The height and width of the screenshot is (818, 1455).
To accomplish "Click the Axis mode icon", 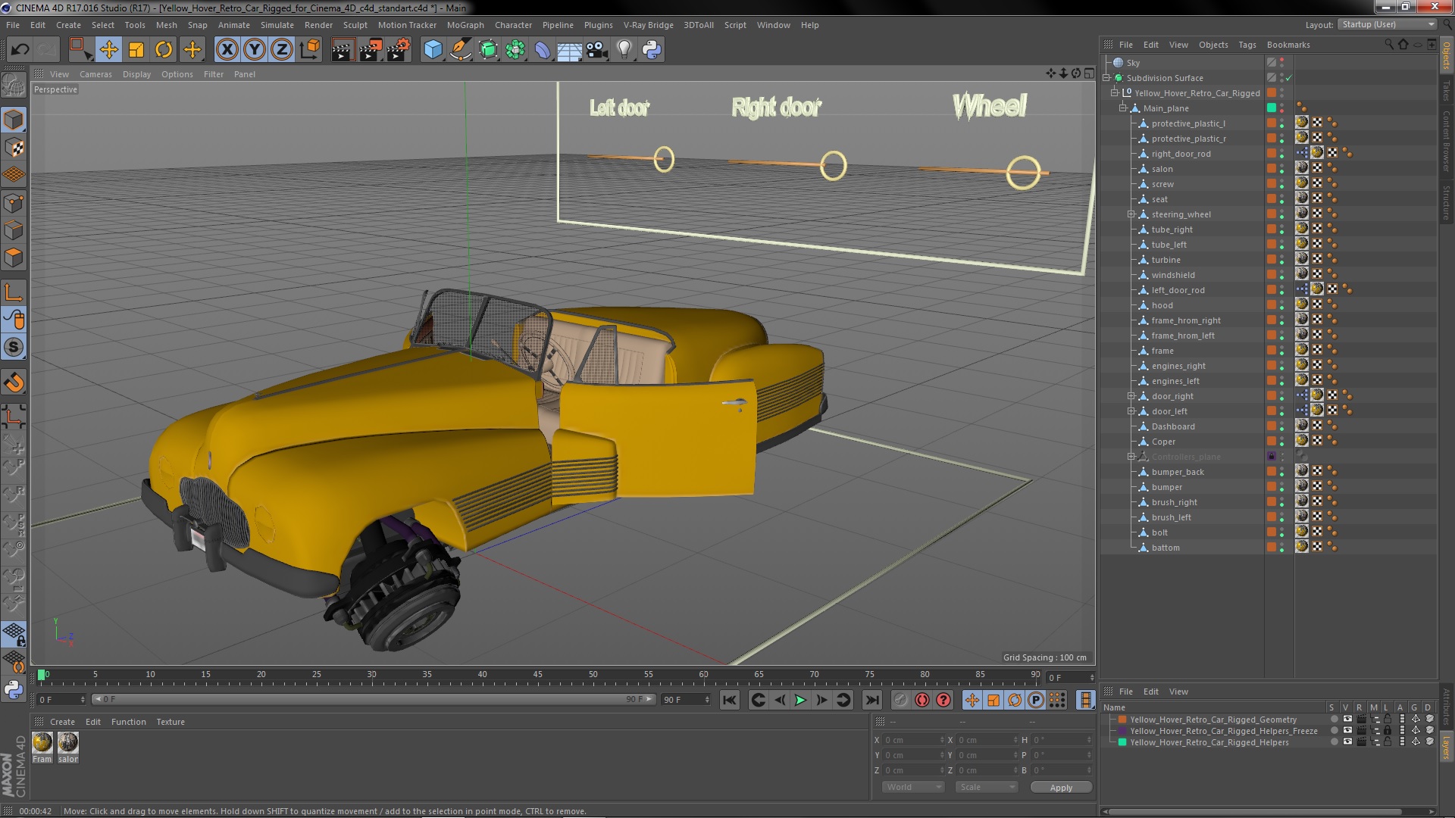I will (x=14, y=292).
